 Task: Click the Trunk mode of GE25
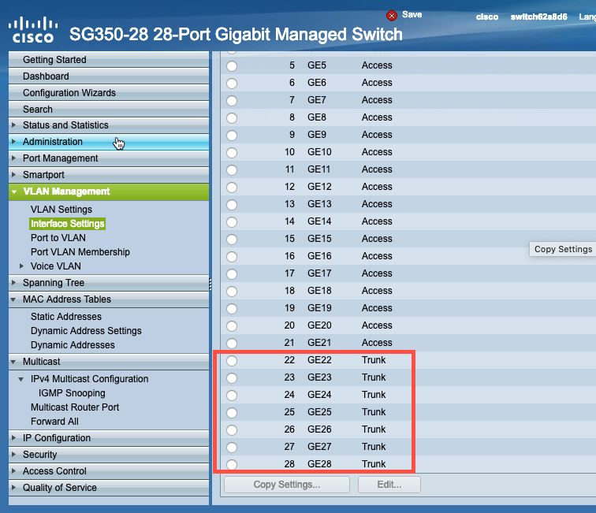[x=374, y=412]
